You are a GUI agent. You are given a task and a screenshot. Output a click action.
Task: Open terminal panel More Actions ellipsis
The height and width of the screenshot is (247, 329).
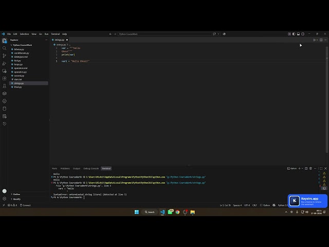coord(315,168)
